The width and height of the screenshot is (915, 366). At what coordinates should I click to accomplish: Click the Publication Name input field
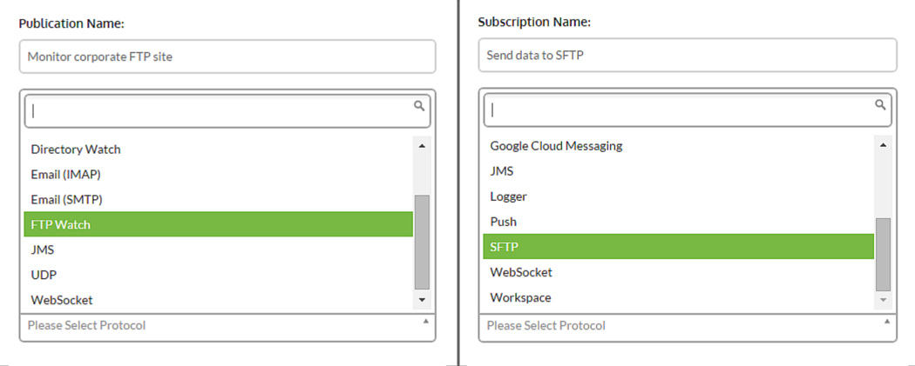tap(227, 57)
